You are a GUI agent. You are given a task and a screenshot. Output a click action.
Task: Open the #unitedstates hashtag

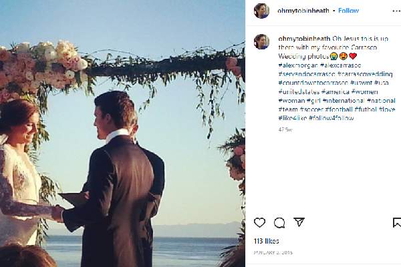[x=298, y=91]
